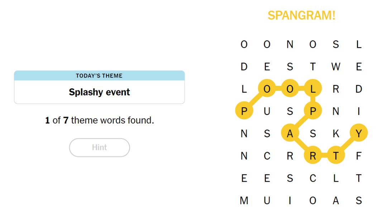Select the highlighted L in the third row

coord(313,89)
